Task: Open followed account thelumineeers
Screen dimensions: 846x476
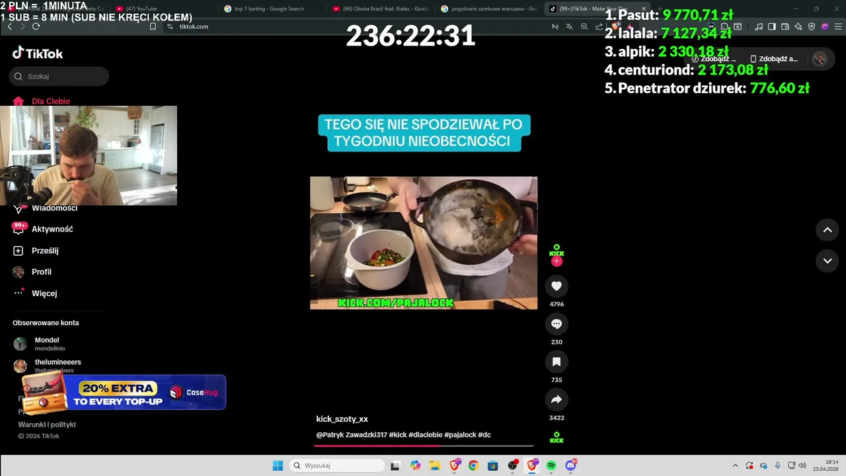Action: pos(48,366)
